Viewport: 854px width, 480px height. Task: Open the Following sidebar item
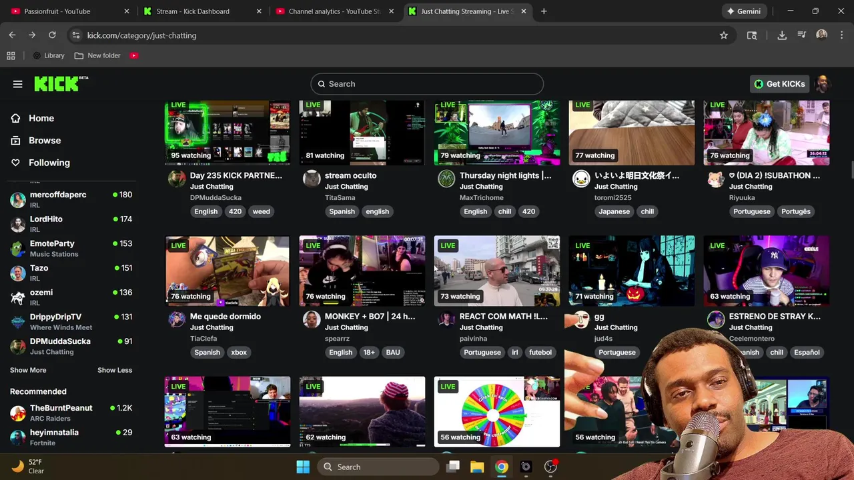[x=49, y=163]
